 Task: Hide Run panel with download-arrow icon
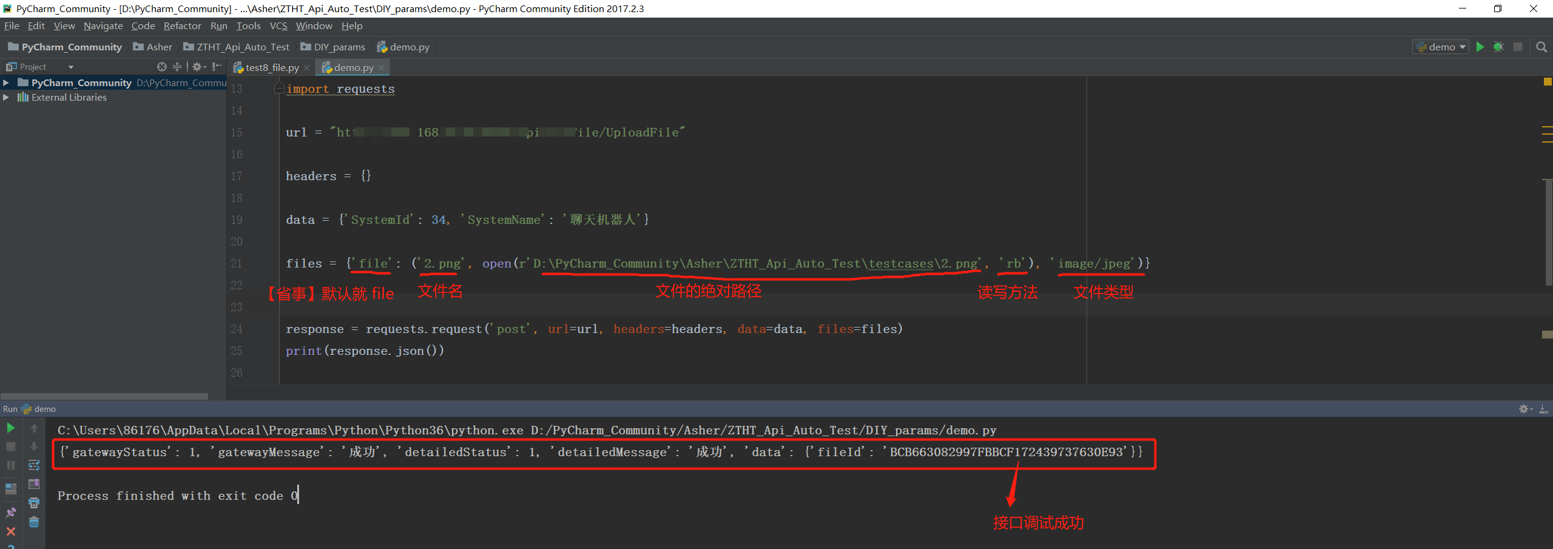pyautogui.click(x=1544, y=409)
